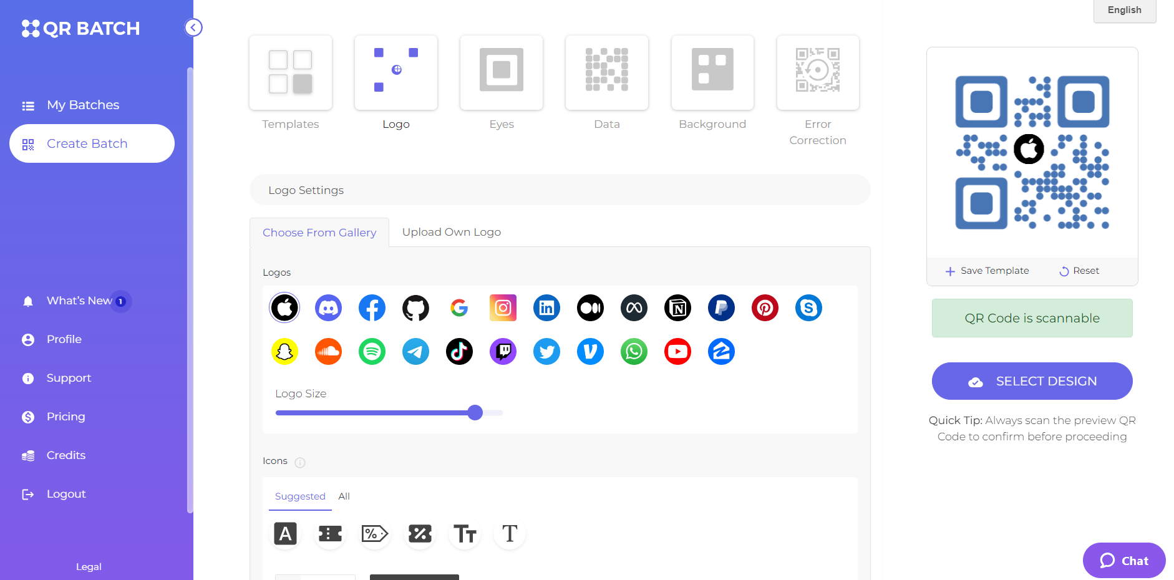
Task: Select the serif T text icon
Action: click(x=510, y=534)
